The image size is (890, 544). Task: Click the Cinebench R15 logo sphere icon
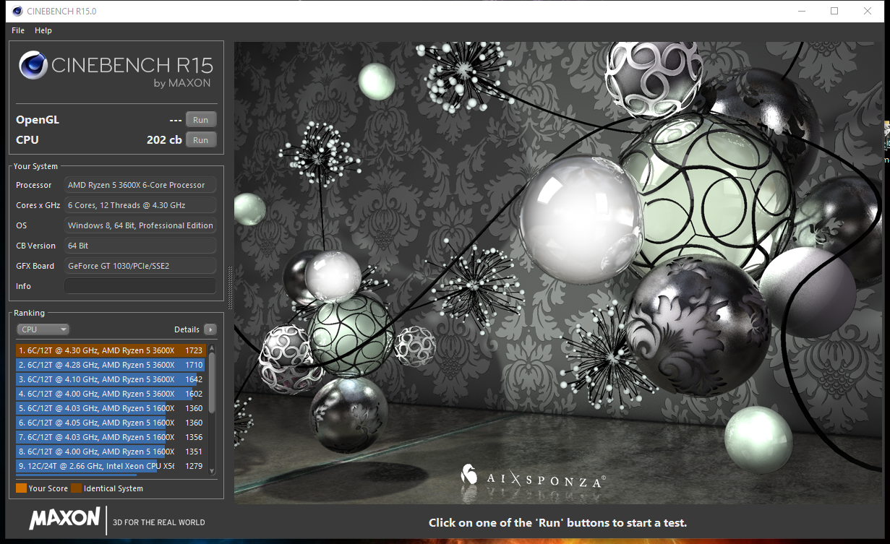click(x=33, y=65)
